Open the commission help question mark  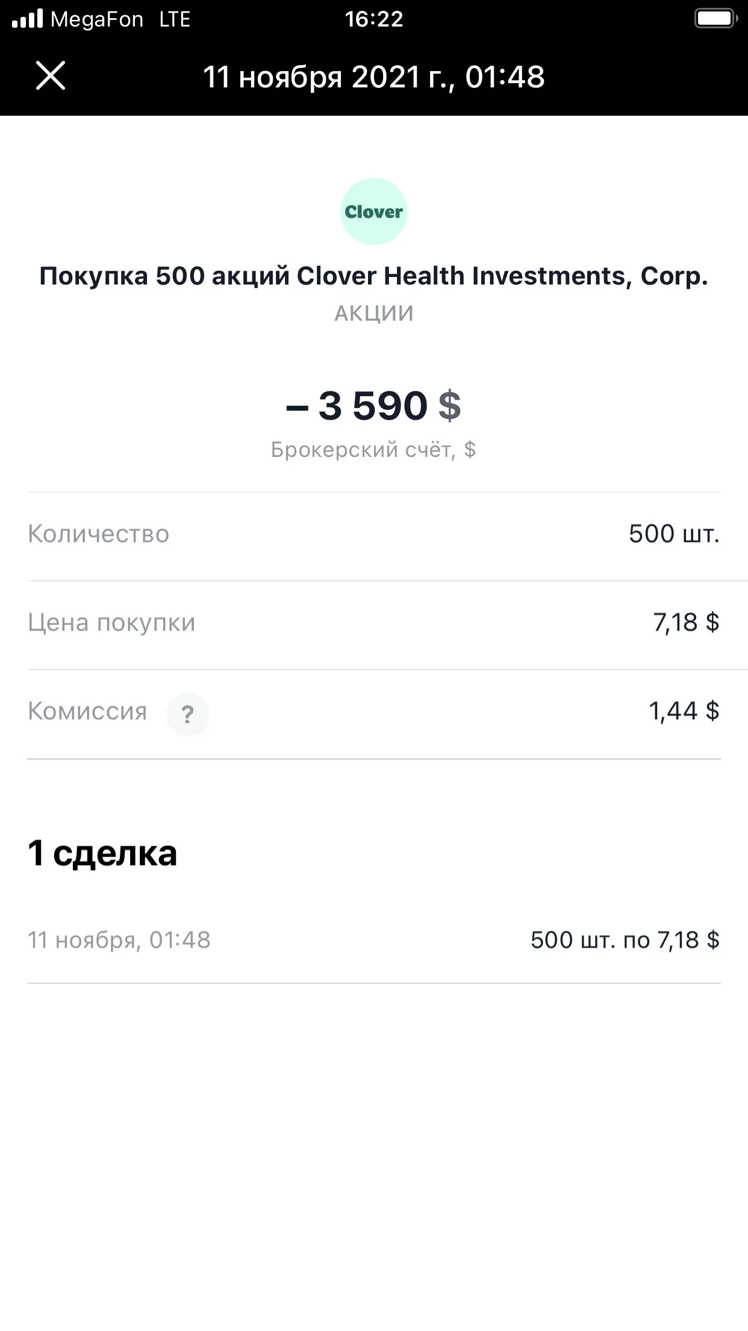(x=188, y=714)
